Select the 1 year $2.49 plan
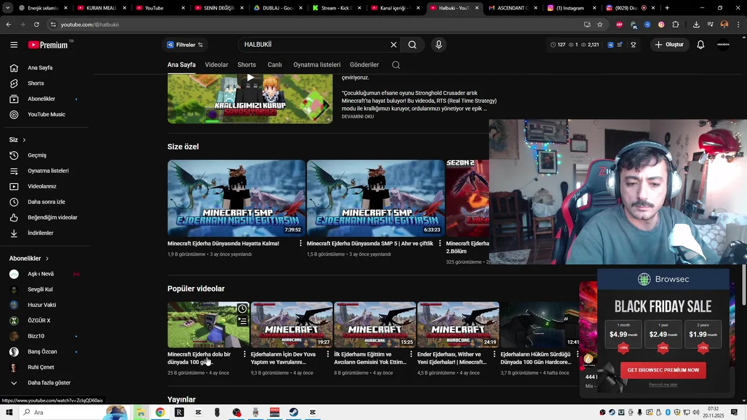Image resolution: width=747 pixels, height=420 pixels. pyautogui.click(x=663, y=334)
